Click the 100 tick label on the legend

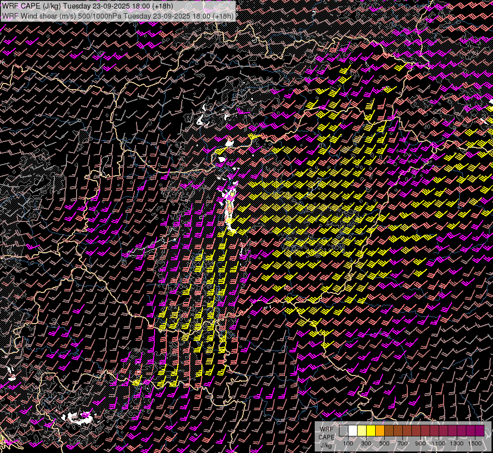pyautogui.click(x=348, y=443)
